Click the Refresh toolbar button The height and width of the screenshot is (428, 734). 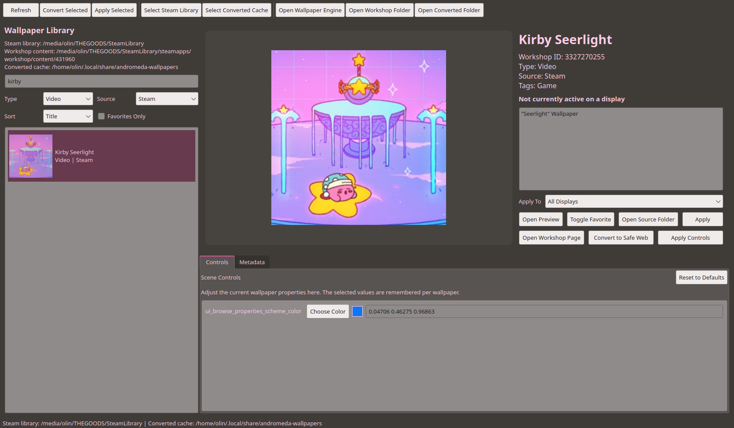(21, 10)
